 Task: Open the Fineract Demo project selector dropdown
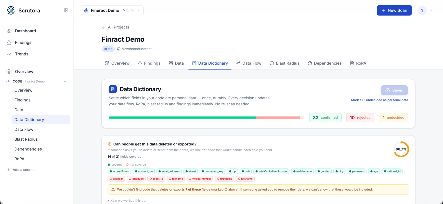coord(112,10)
